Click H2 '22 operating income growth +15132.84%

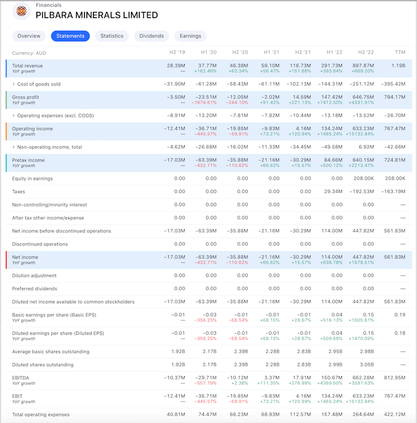(x=360, y=134)
